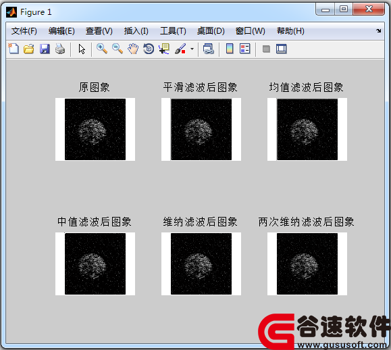Expand the toolbar docking arrow at right
Image resolution: width=391 pixels, height=350 pixels.
pos(379,30)
